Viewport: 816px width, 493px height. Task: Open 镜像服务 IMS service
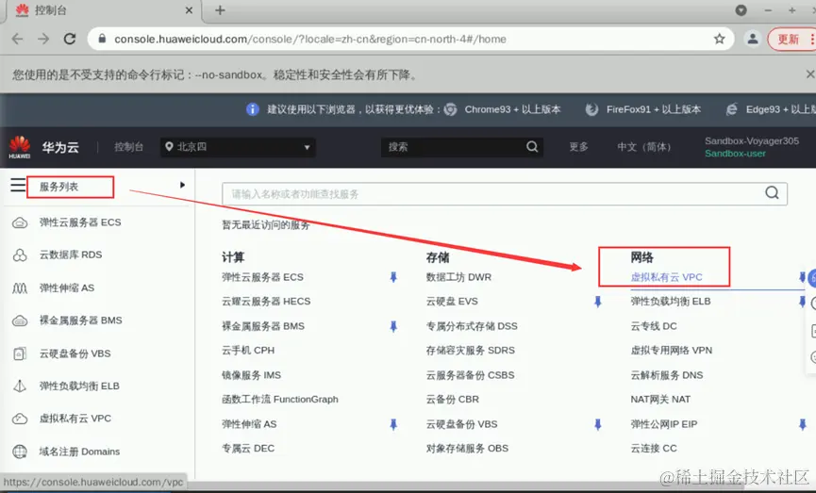pos(251,375)
